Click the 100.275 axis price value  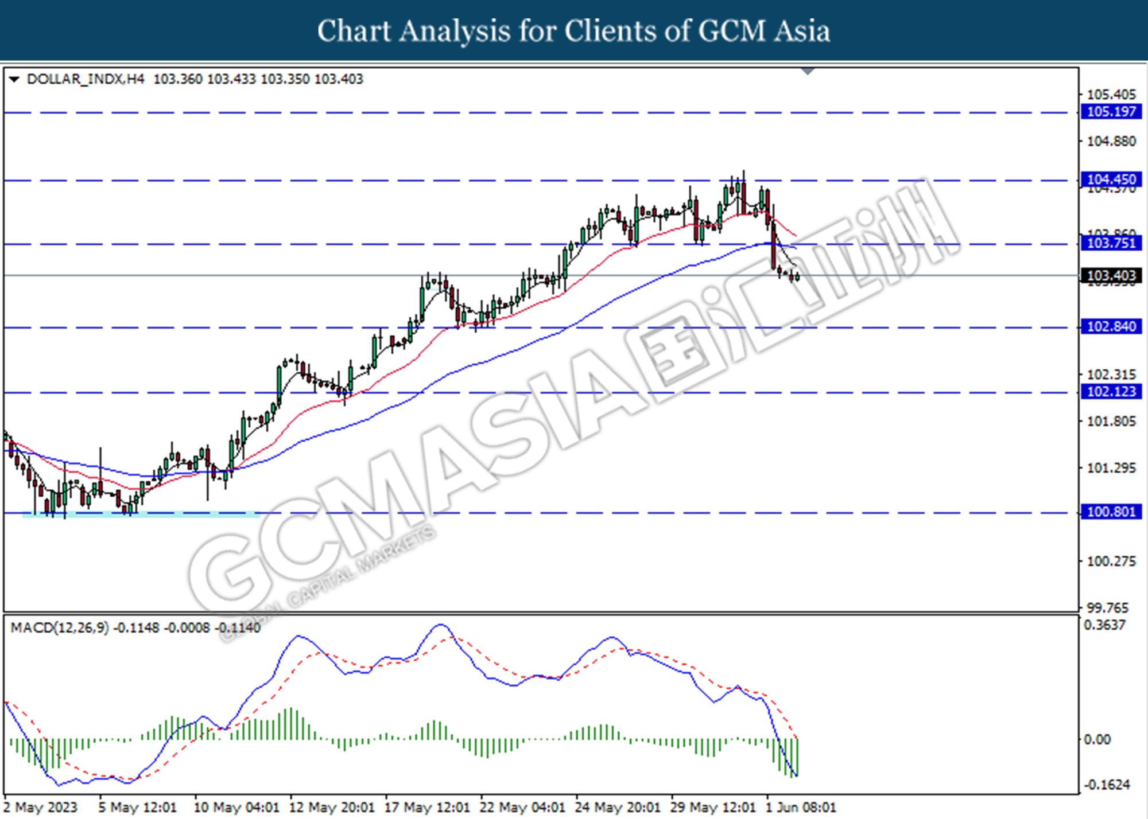click(x=1111, y=561)
